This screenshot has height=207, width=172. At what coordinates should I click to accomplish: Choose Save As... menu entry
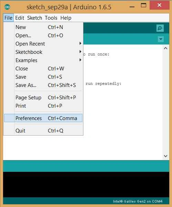coord(43,85)
